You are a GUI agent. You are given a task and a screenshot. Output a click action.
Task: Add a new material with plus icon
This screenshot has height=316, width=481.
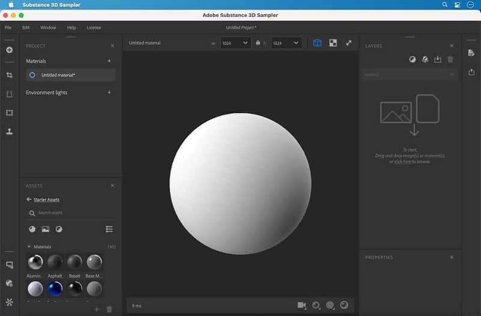pos(109,61)
